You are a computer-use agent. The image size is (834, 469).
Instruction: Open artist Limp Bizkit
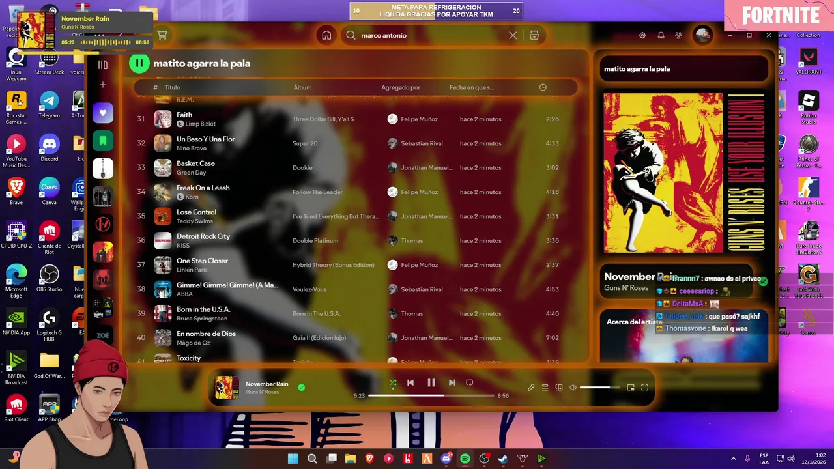pos(201,124)
